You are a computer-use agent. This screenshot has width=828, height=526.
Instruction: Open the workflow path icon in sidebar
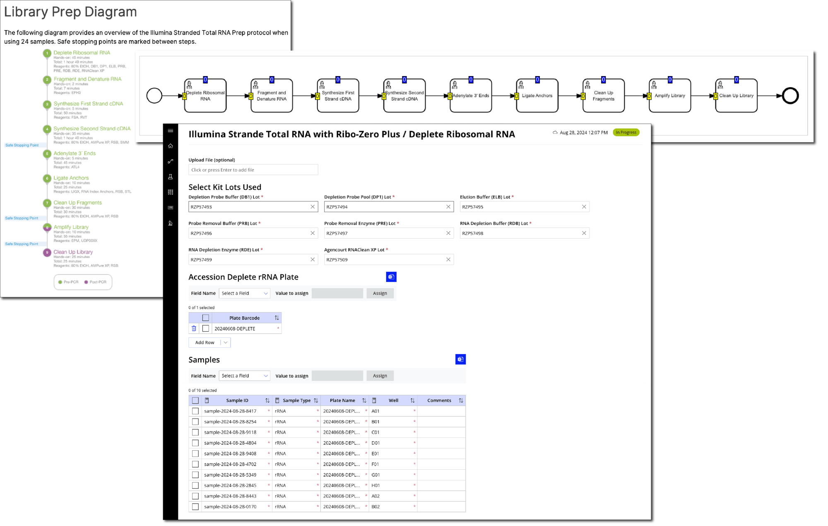[x=171, y=161]
